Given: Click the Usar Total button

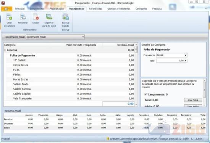Looking at the screenshot, I should [x=193, y=100].
